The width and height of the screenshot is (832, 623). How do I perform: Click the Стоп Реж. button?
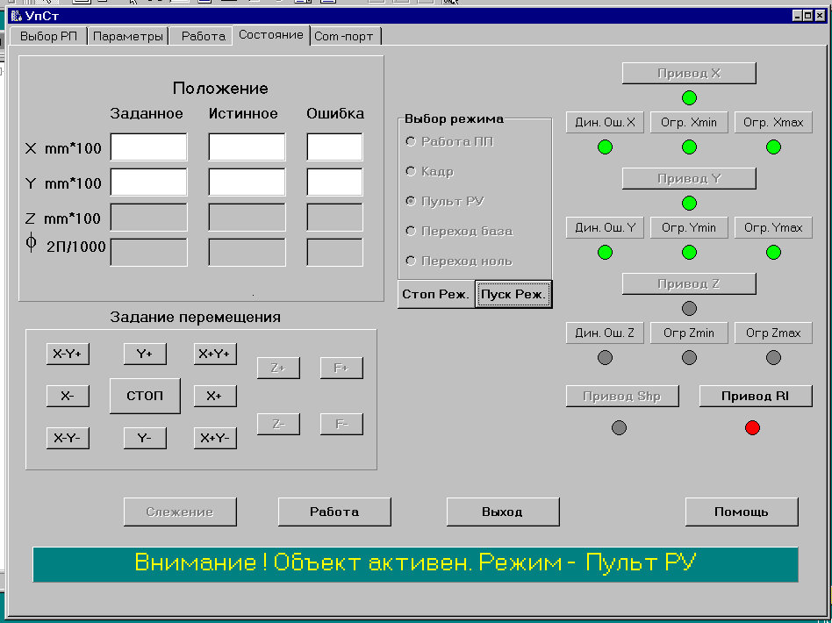click(435, 294)
